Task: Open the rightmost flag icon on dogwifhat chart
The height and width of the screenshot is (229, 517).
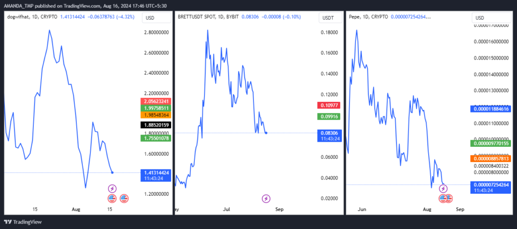Action: tap(124, 198)
